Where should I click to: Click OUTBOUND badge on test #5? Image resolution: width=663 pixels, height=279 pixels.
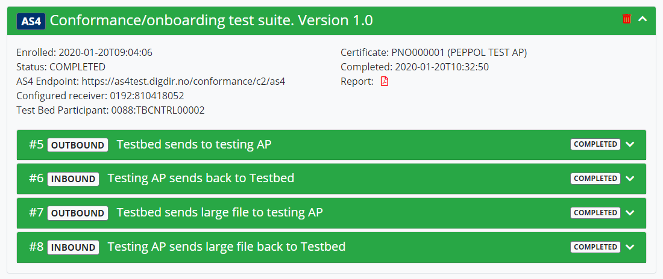point(78,145)
